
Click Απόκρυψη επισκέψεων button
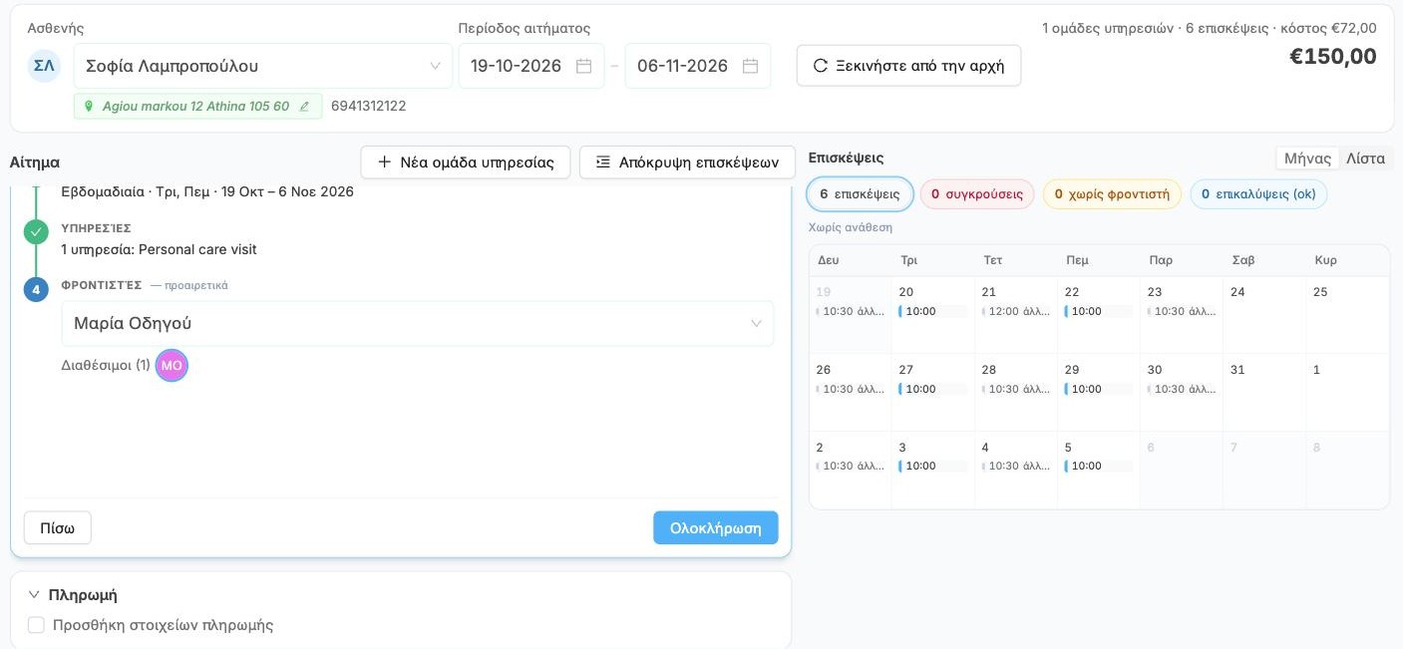tap(687, 162)
